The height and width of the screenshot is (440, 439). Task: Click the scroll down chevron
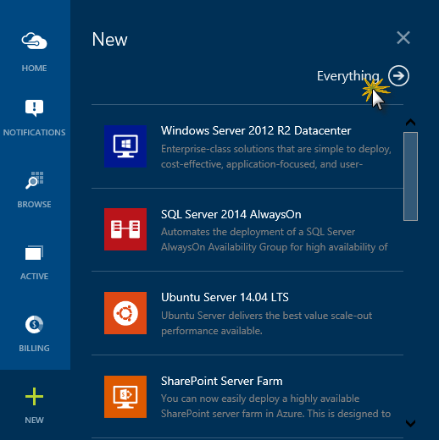[410, 423]
